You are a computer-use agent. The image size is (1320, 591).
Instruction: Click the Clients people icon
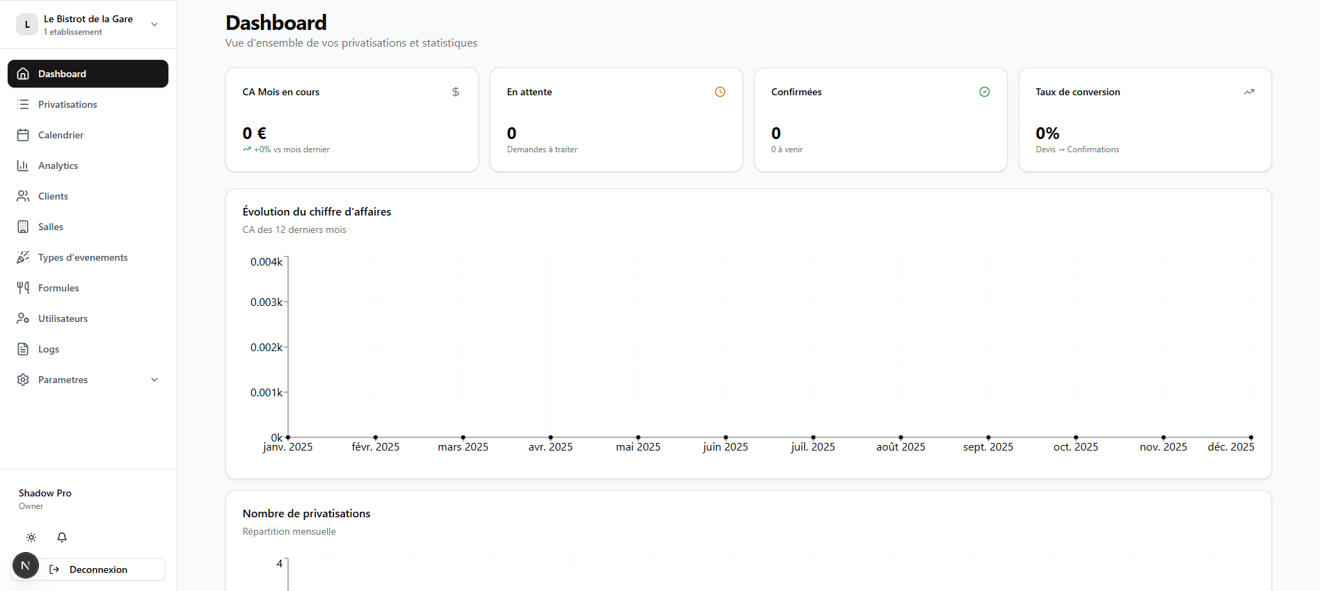23,196
